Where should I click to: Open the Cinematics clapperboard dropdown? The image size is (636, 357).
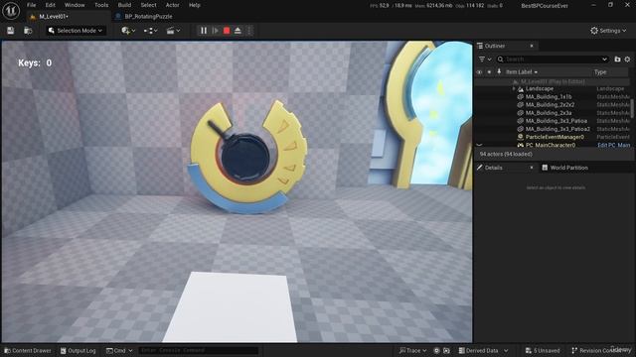click(173, 31)
